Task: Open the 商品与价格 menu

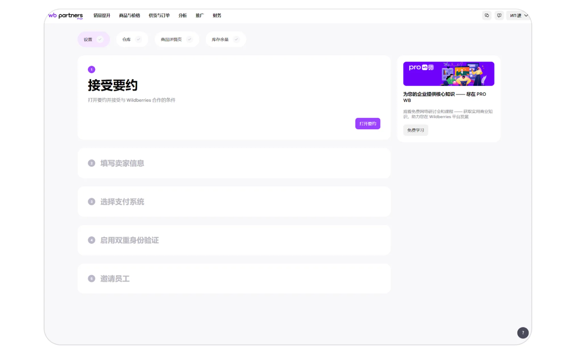Action: pyautogui.click(x=129, y=15)
